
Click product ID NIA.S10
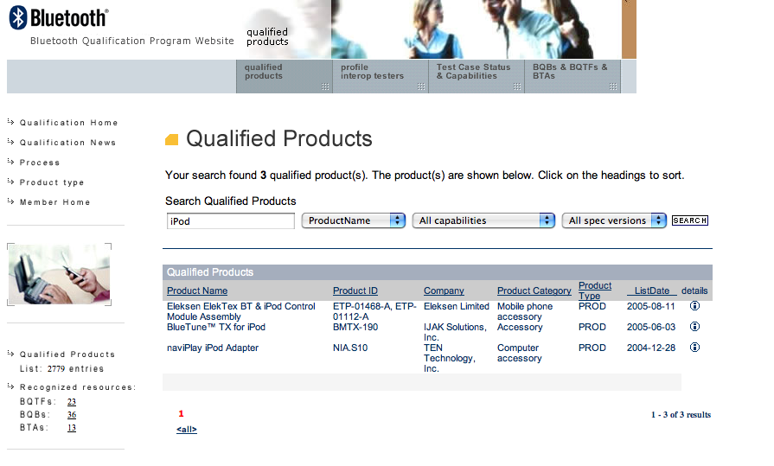pyautogui.click(x=350, y=348)
